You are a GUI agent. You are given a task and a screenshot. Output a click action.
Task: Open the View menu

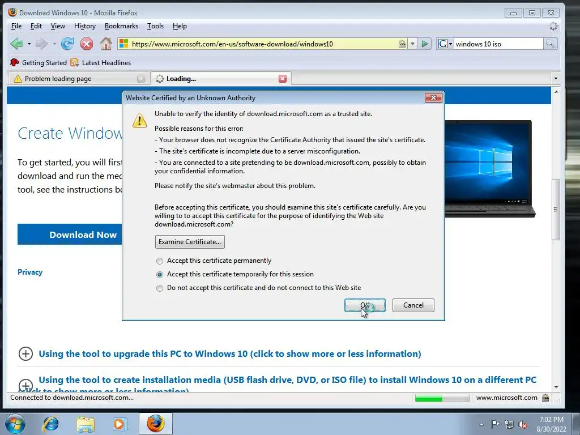(58, 26)
